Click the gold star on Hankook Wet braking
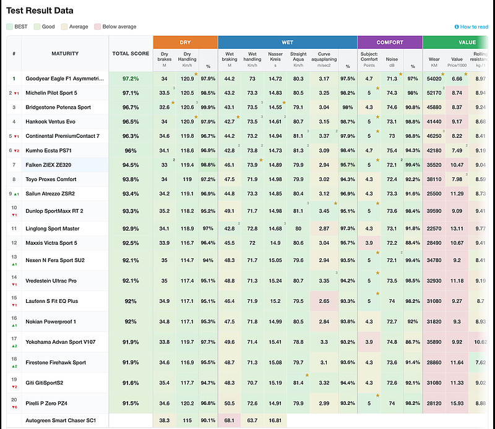The height and width of the screenshot is (429, 495). coord(238,117)
